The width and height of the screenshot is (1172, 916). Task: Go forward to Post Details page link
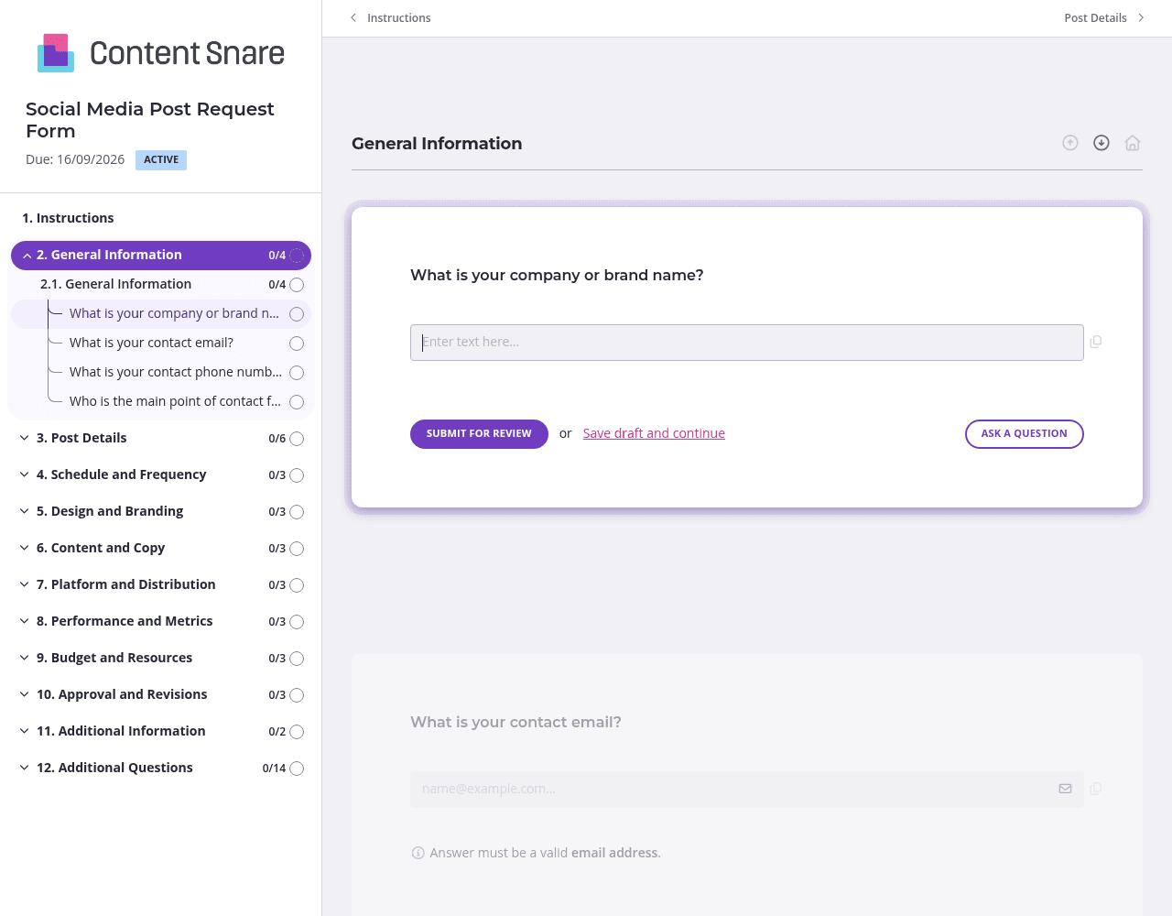(x=1095, y=17)
